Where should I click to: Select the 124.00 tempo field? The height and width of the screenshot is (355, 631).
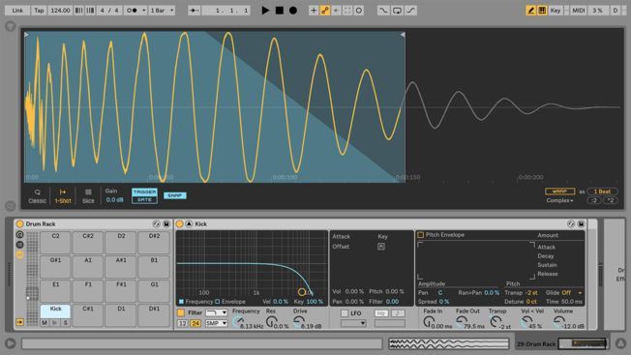pyautogui.click(x=60, y=11)
